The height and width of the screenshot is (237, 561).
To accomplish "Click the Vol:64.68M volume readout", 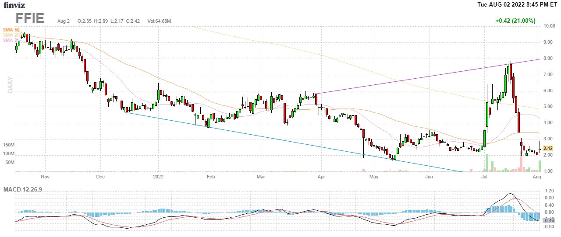I will [x=159, y=21].
